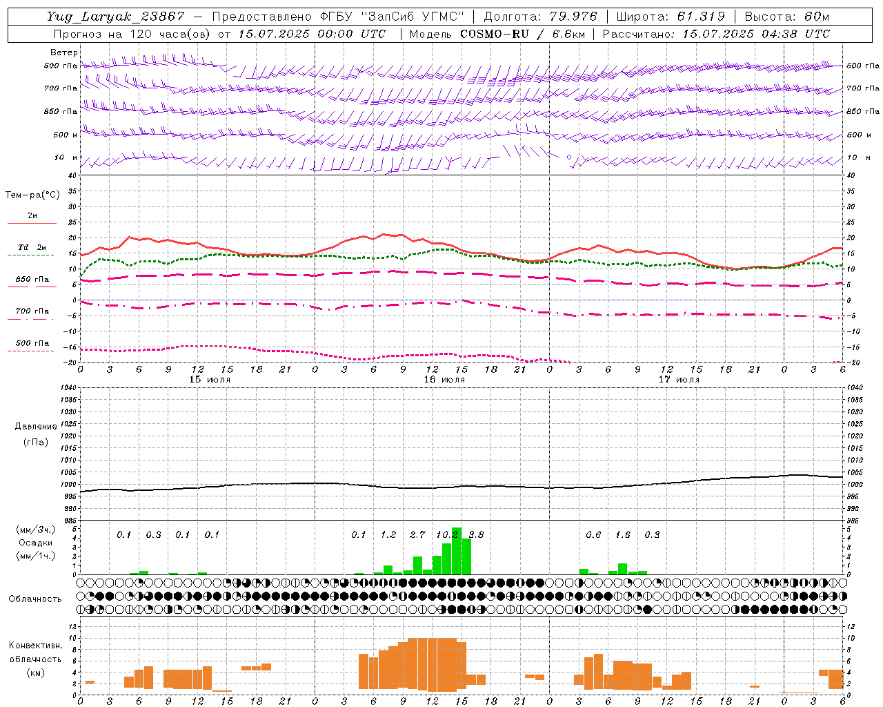
Task: Click the calm-wind circle marker in the 10 м row
Action: tap(569, 157)
